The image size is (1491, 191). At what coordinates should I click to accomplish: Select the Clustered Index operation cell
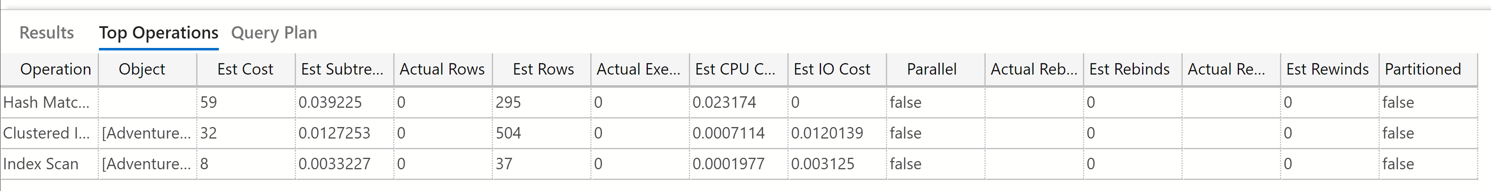click(46, 133)
